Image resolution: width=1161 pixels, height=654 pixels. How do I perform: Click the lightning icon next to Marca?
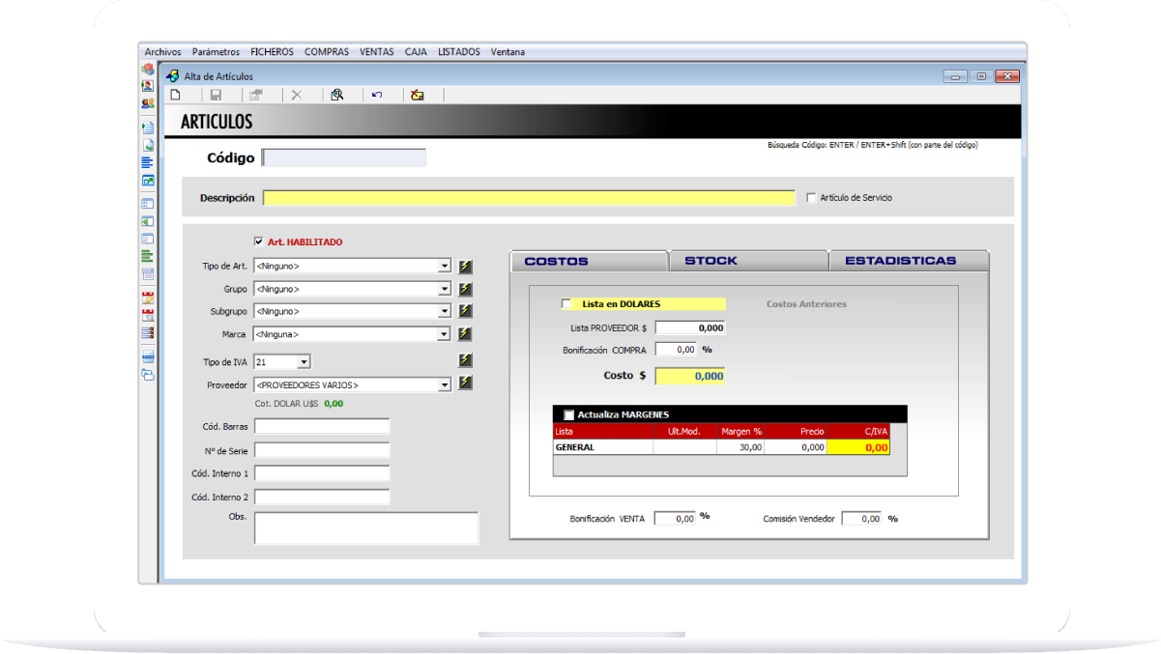coord(465,334)
